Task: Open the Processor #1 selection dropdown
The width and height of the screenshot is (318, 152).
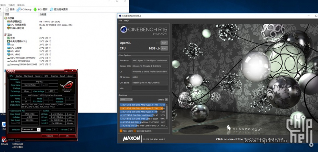Action: [x=31, y=129]
